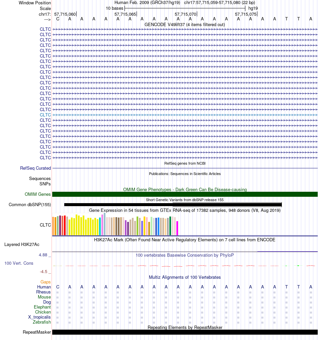318x340 pixels.
Task: Select the light-blue highlighted CLTC transcript label
Action: click(45, 115)
